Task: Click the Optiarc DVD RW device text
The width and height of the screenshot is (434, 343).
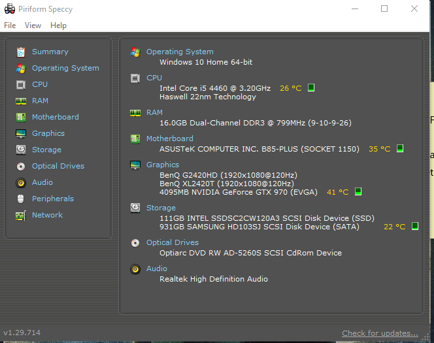Action: 250,253
